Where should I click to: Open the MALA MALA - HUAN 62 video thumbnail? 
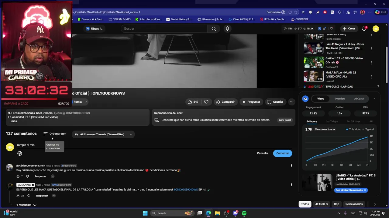coord(314,77)
